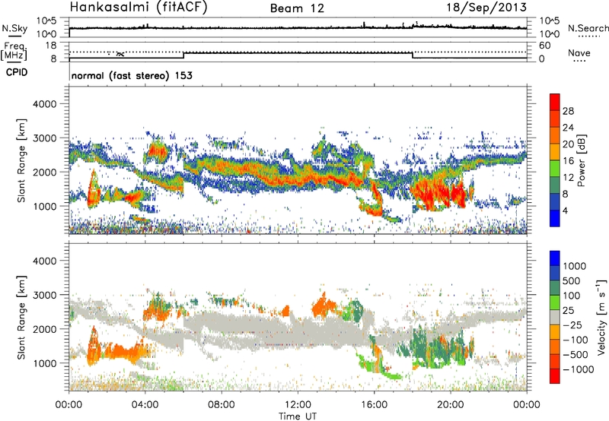Click the "4000" tick on power panel axis
This screenshot has height=421, width=609.
point(44,104)
